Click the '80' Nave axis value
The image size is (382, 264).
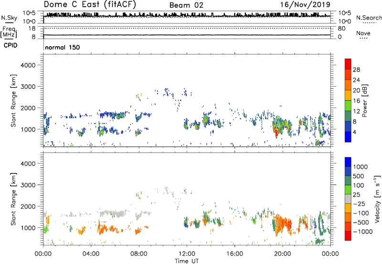[341, 29]
